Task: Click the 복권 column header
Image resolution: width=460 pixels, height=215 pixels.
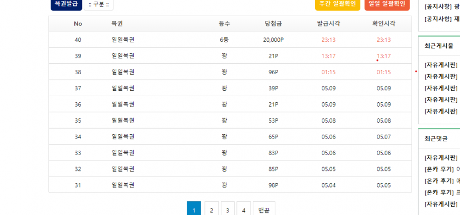Action: tap(117, 24)
